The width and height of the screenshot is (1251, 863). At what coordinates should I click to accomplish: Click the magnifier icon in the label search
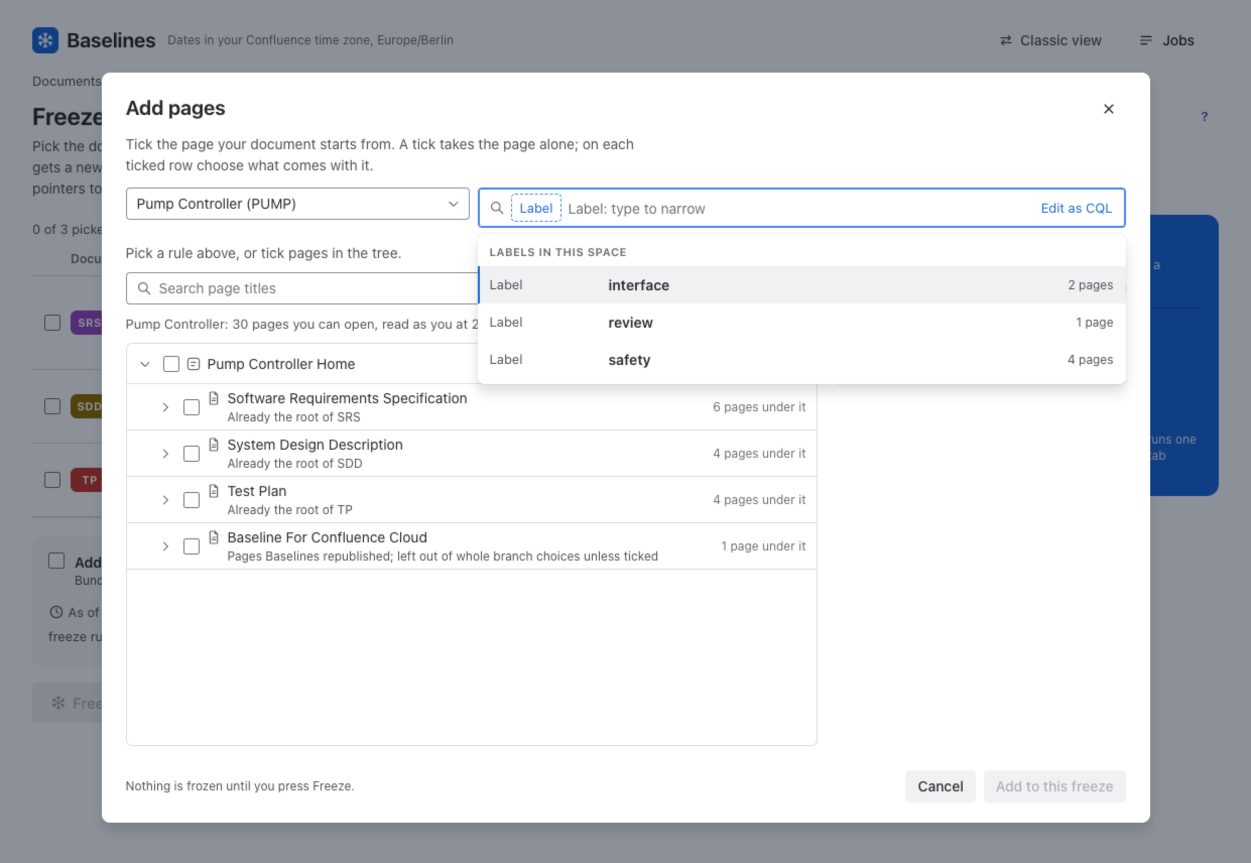point(496,208)
